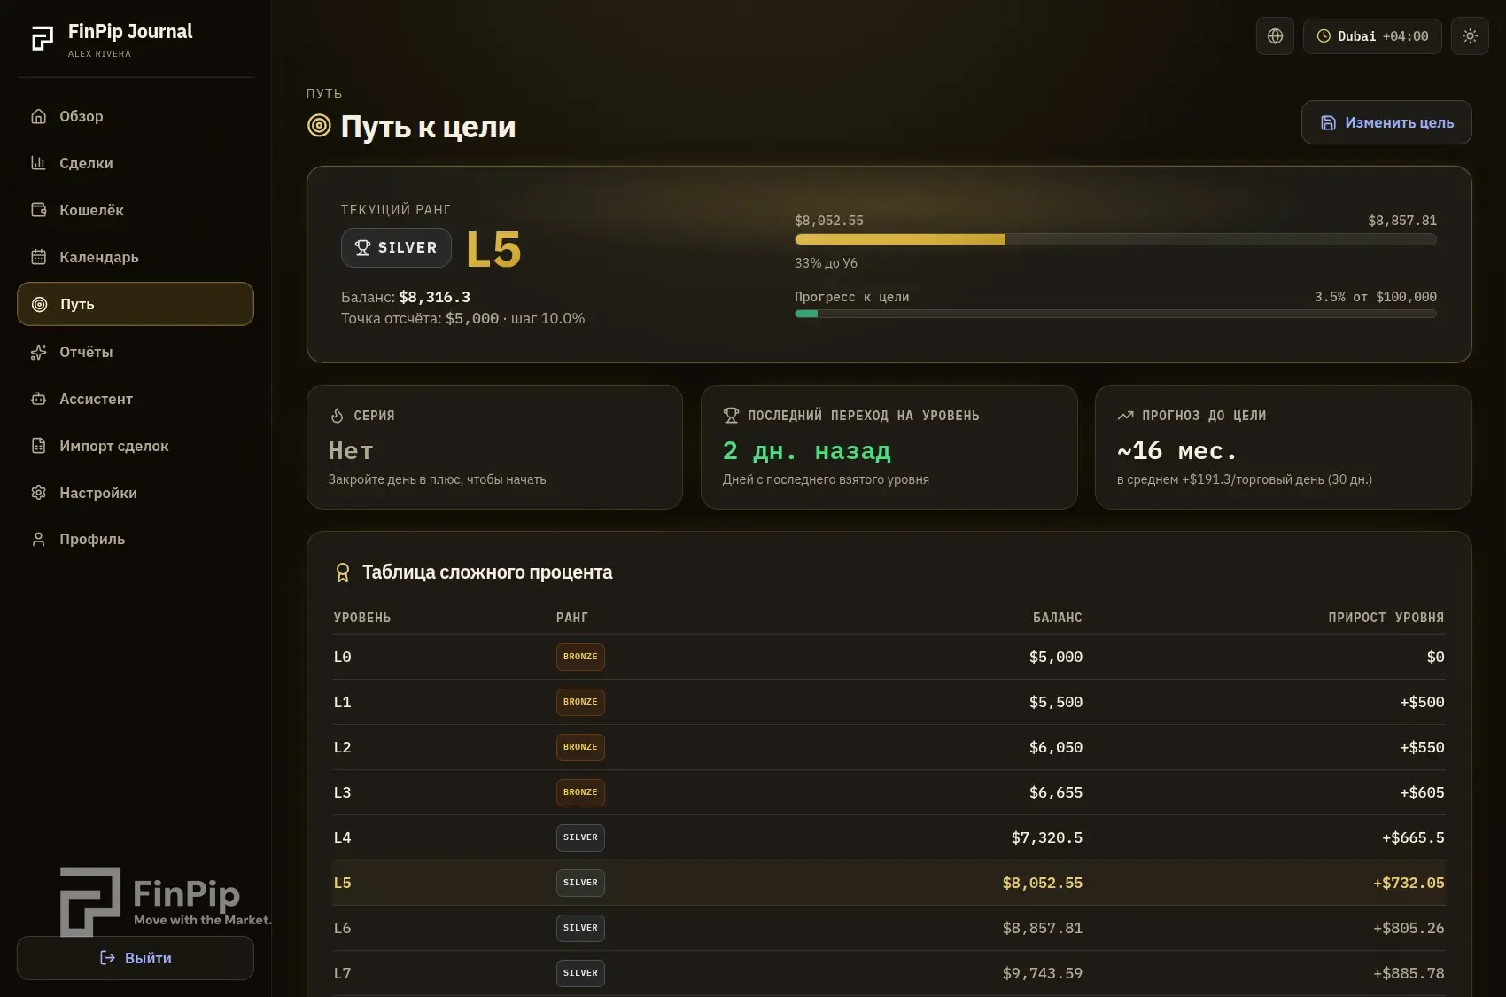Click the +$732.05 level gain value
This screenshot has height=997, width=1506.
click(1409, 883)
